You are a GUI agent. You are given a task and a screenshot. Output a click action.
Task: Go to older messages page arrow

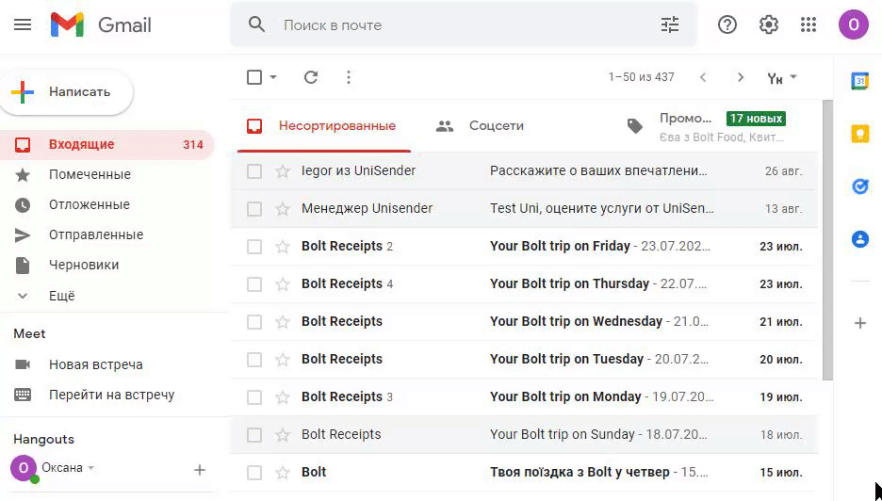click(741, 77)
